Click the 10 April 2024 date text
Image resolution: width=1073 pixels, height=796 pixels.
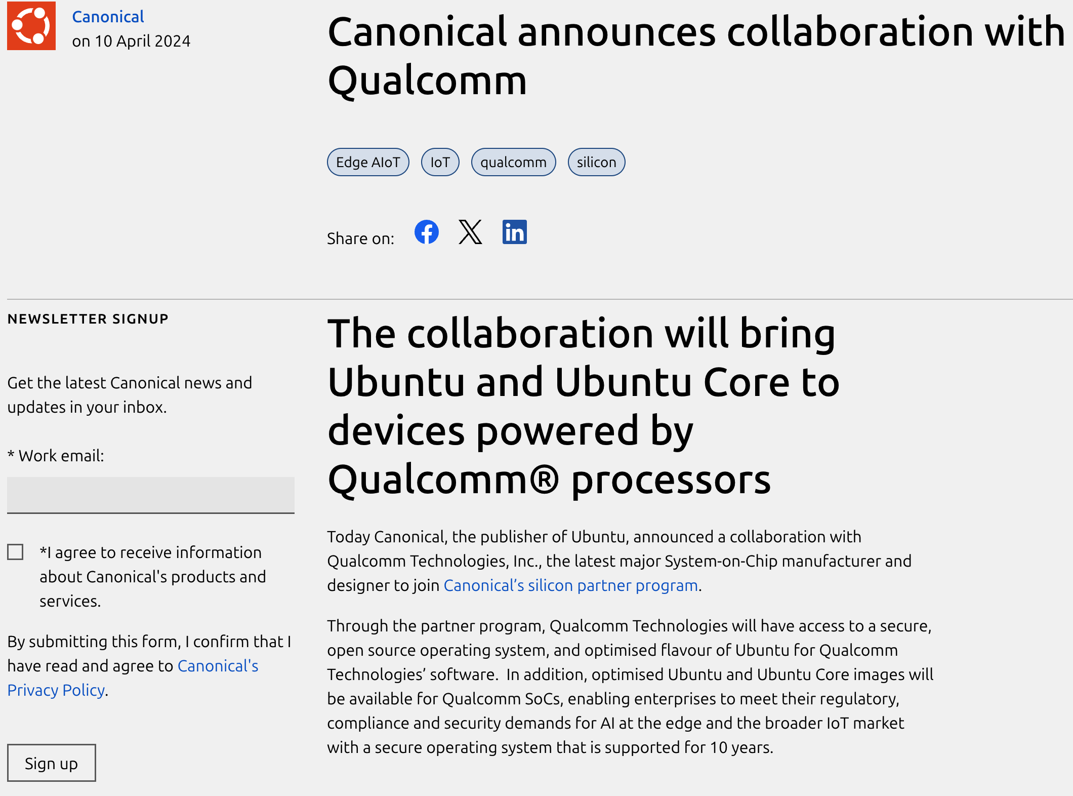(143, 41)
